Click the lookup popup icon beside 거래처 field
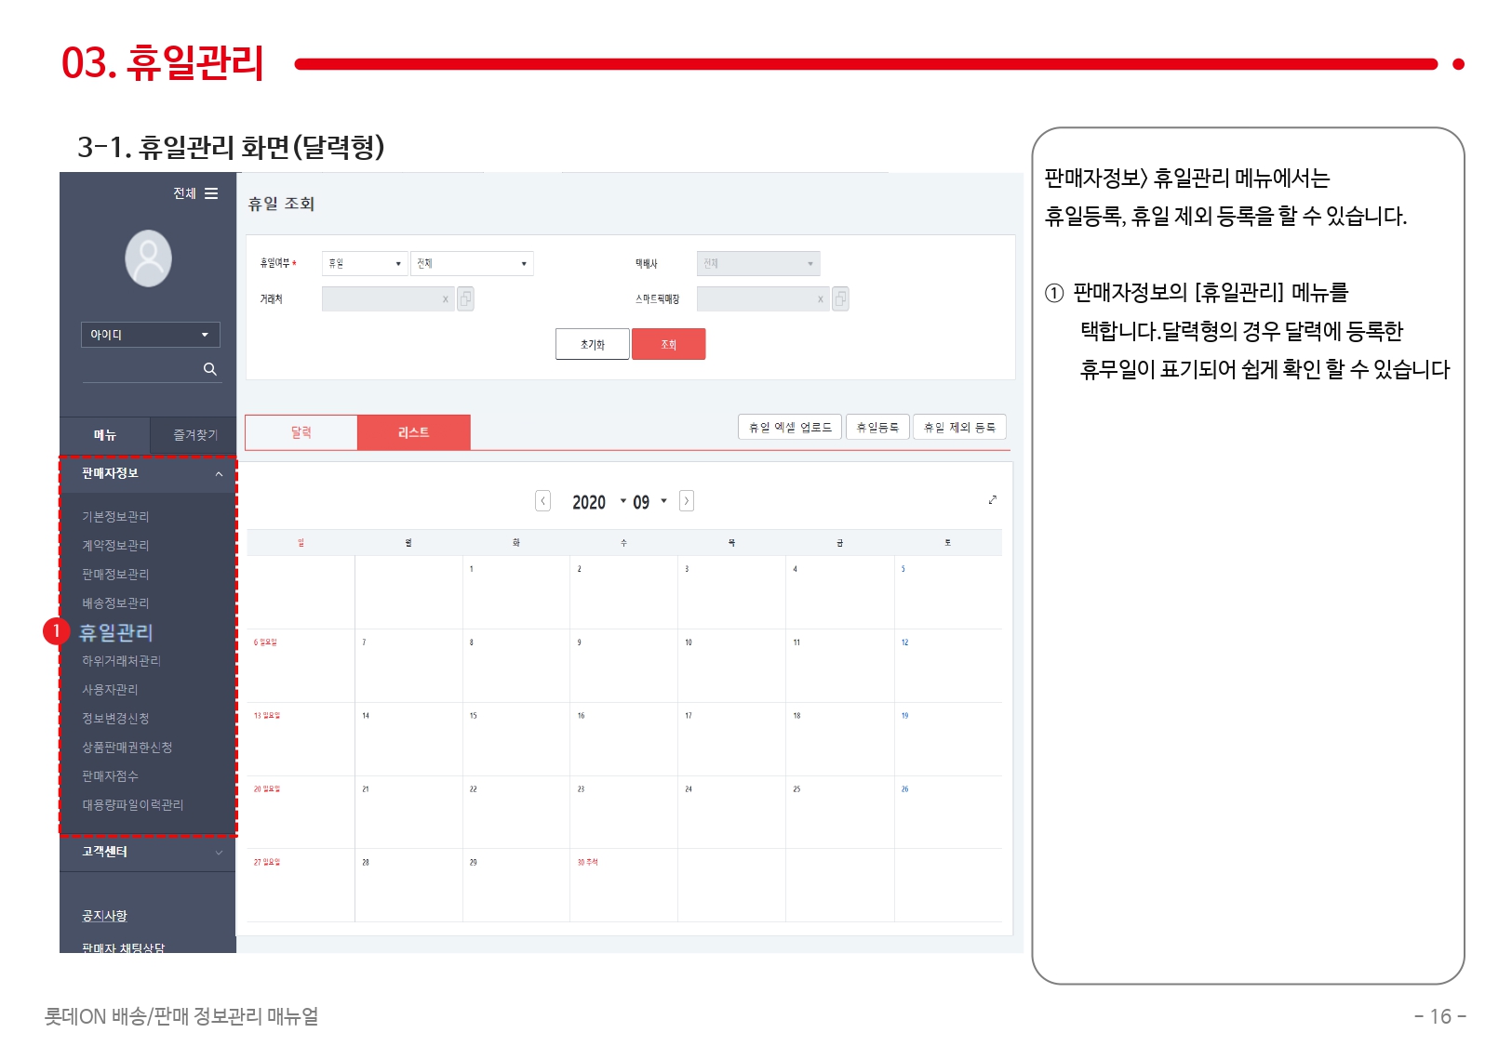The image size is (1512, 1046). point(466,298)
